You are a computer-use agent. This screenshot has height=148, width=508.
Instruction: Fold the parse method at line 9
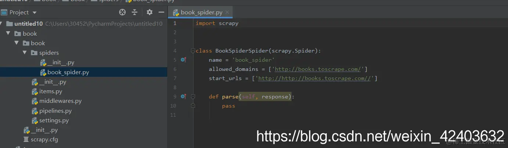[x=193, y=97]
